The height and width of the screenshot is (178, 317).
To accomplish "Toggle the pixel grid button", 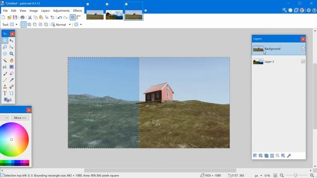I will pyautogui.click(x=73, y=18).
